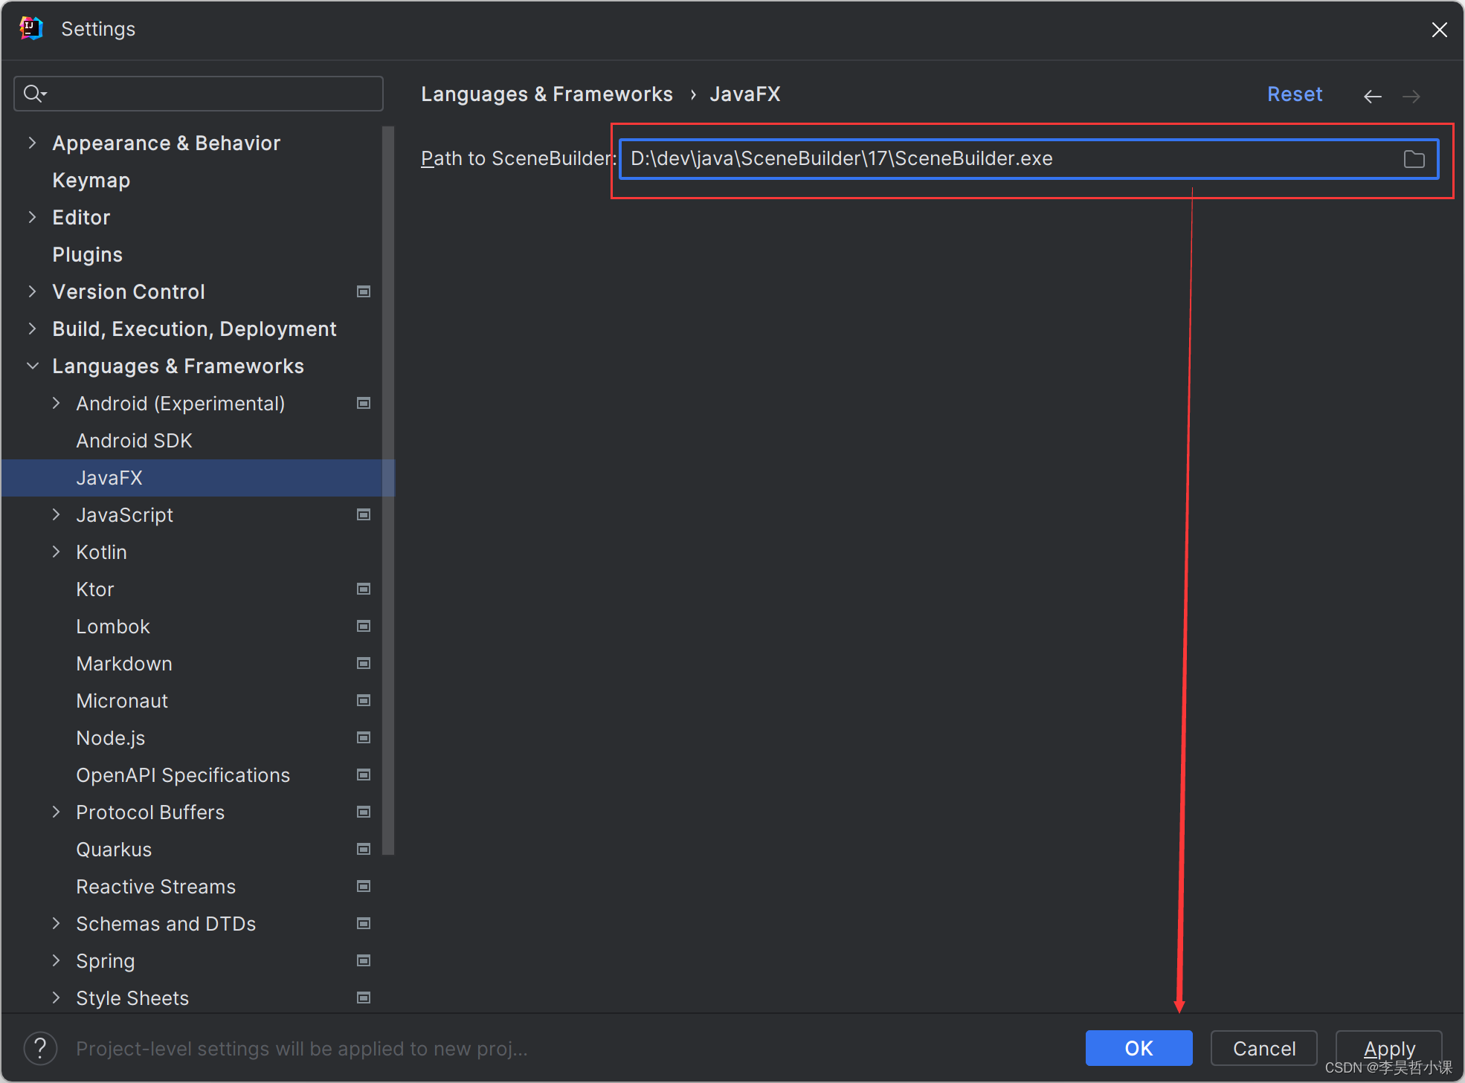
Task: Click the folder browse icon for SceneBuilder path
Action: [x=1414, y=158]
